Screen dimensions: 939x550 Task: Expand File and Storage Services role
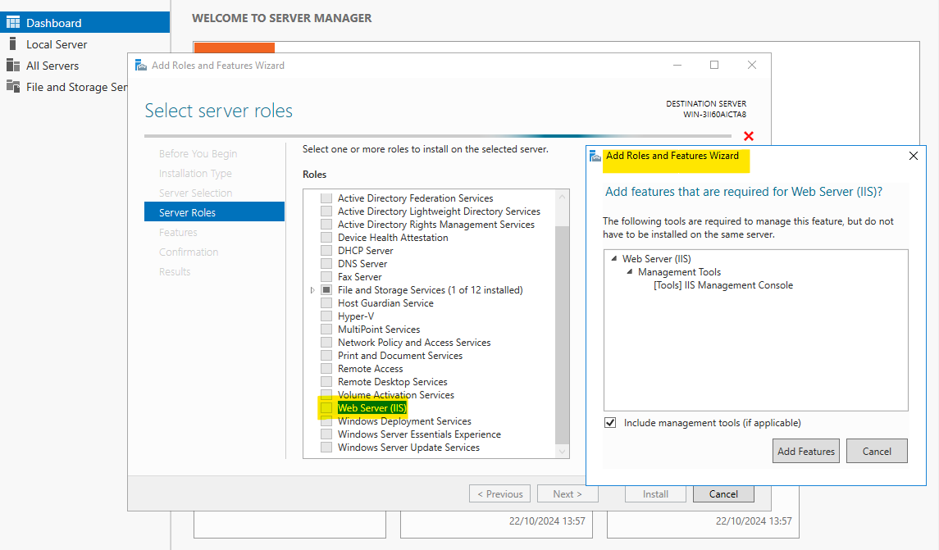312,290
